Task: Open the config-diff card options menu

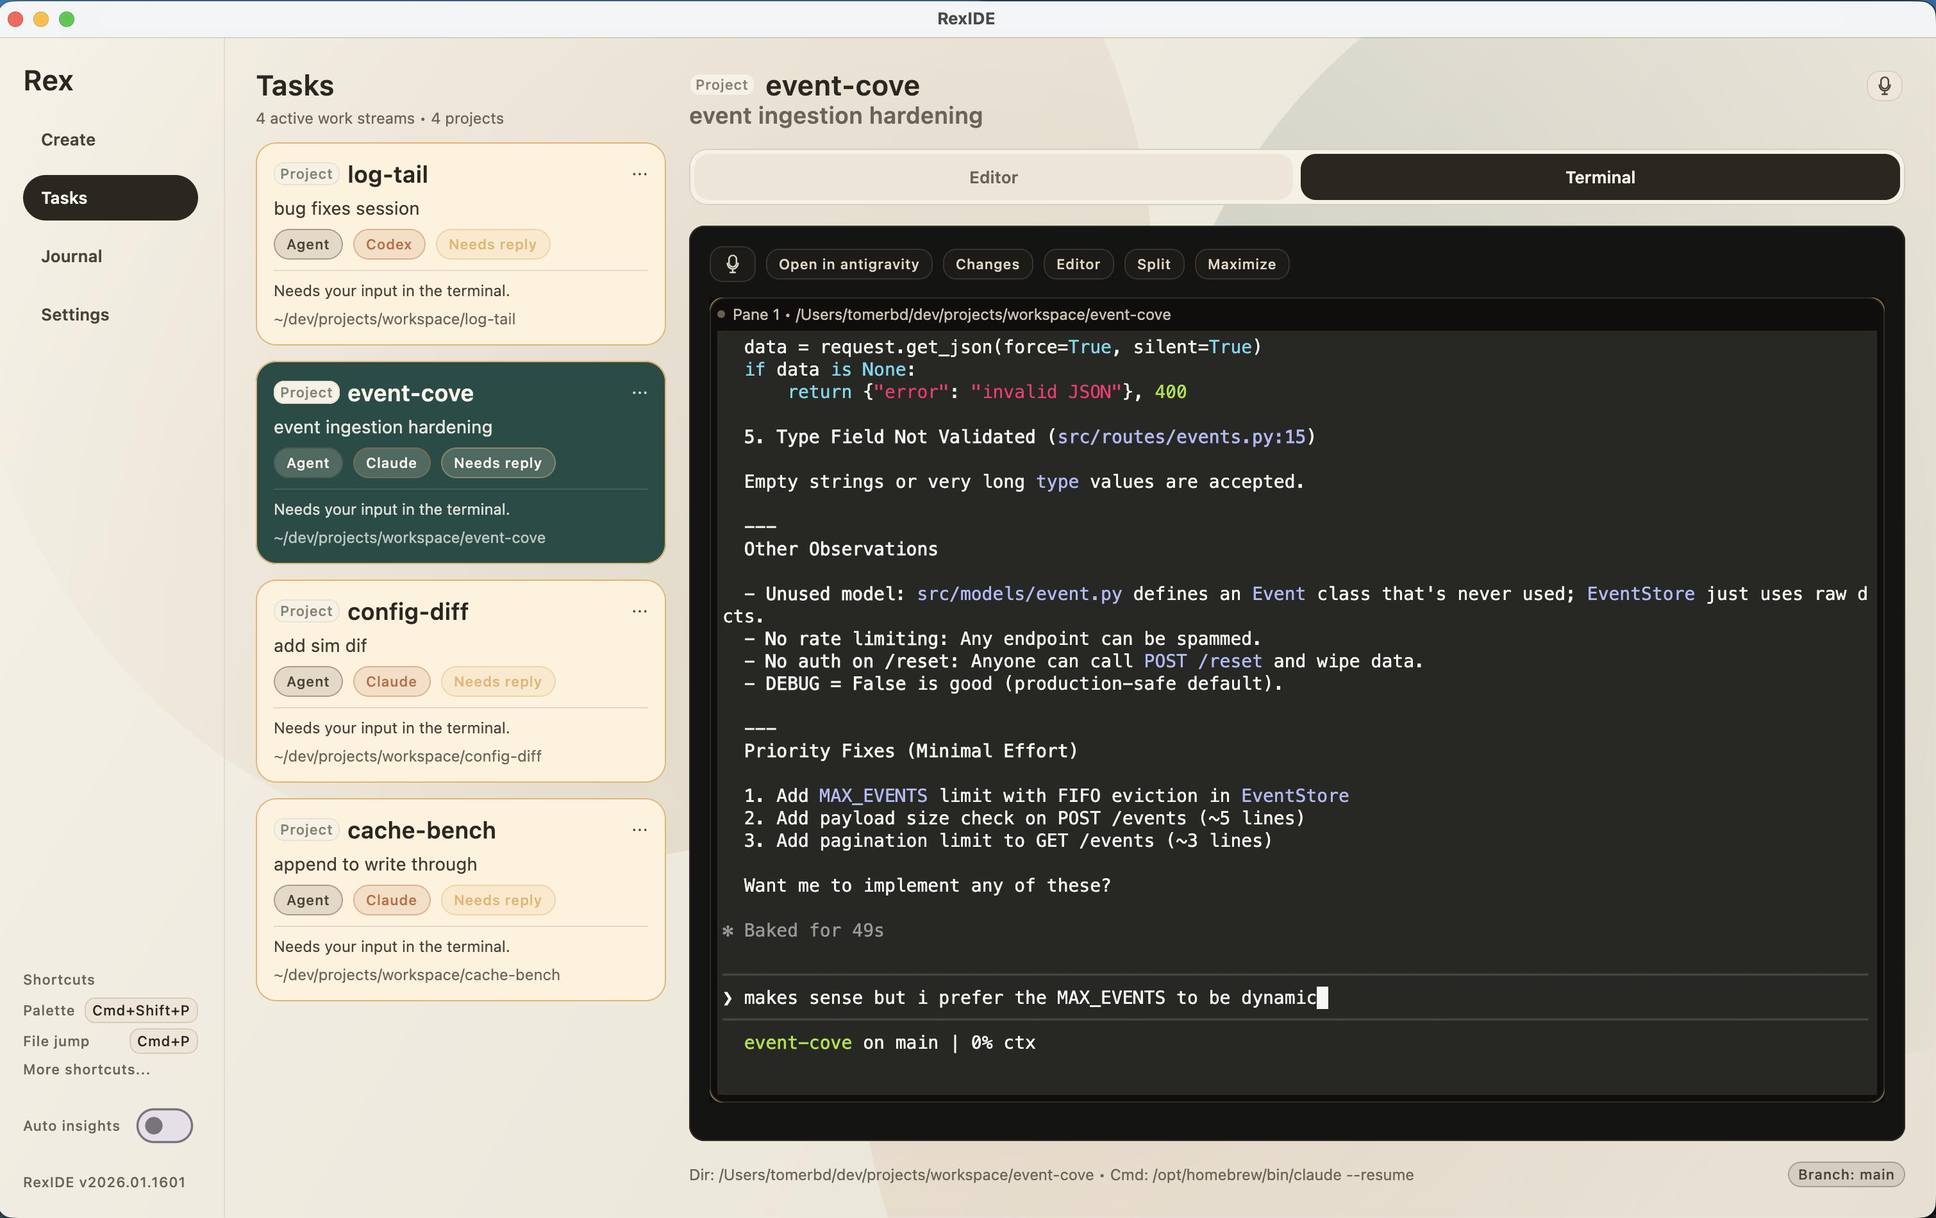Action: tap(639, 611)
